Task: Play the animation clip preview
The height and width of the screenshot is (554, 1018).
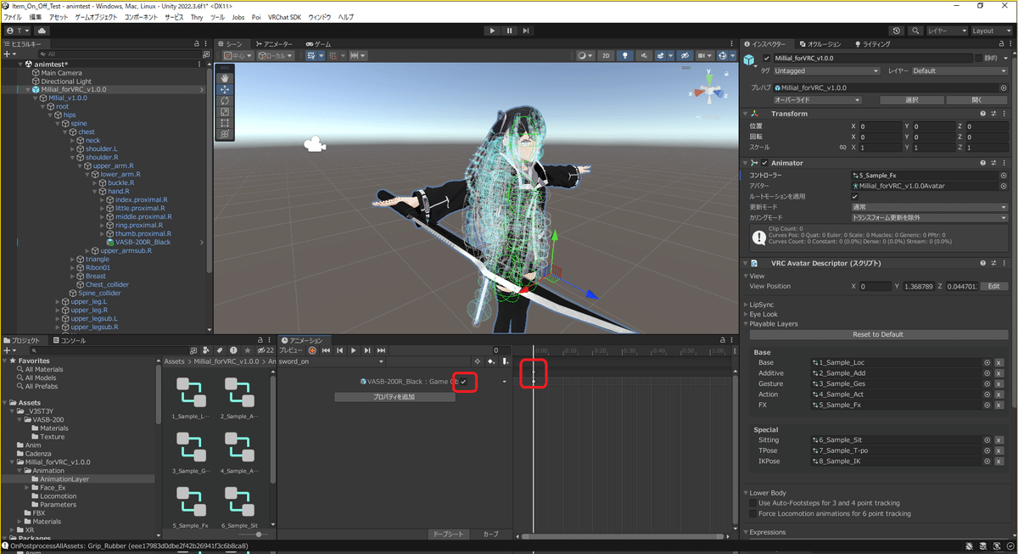Action: [x=354, y=350]
